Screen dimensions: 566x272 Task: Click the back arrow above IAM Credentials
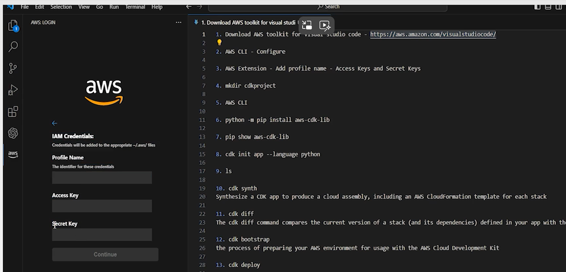(54, 123)
